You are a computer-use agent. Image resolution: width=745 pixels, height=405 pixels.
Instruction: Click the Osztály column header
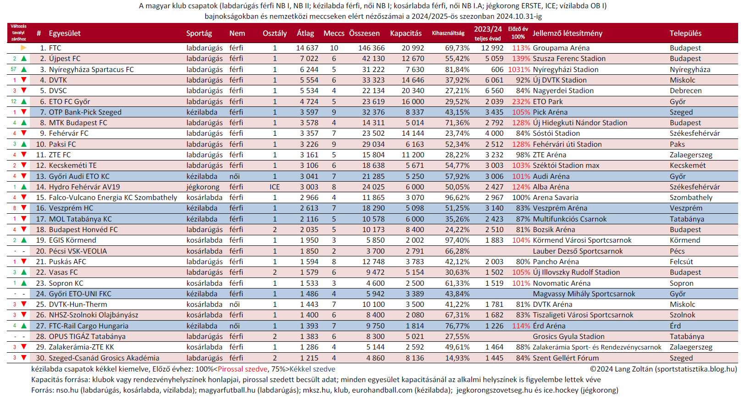click(275, 33)
